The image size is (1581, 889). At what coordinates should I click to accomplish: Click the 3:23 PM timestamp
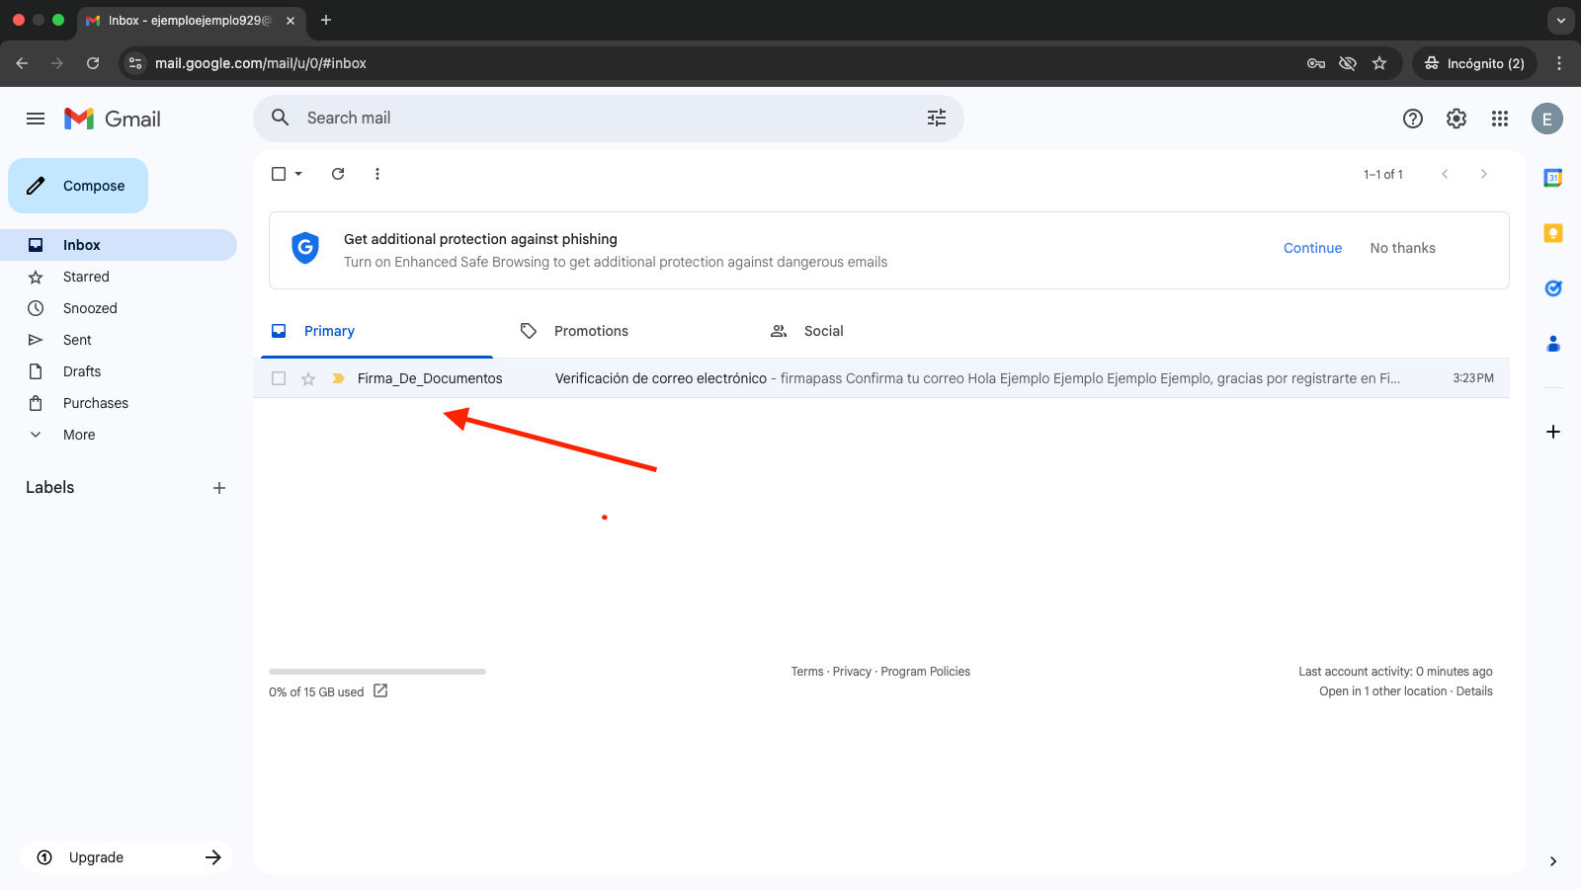[x=1473, y=378]
